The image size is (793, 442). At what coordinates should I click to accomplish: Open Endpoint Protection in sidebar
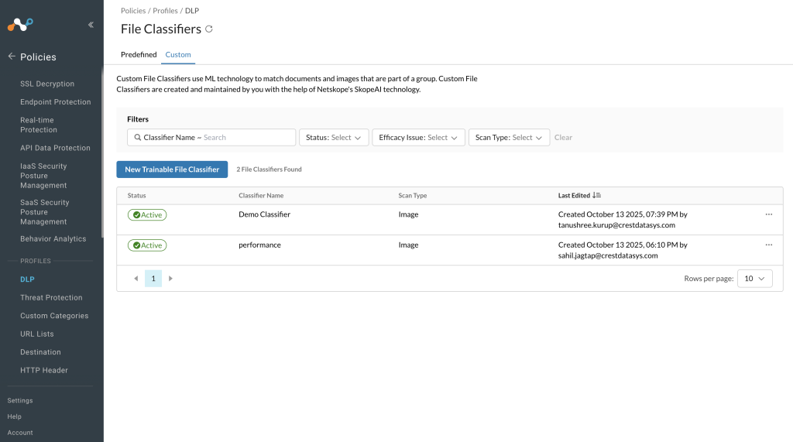[x=56, y=102]
